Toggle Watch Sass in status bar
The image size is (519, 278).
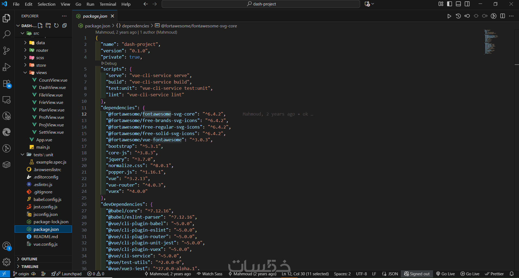[210, 274]
